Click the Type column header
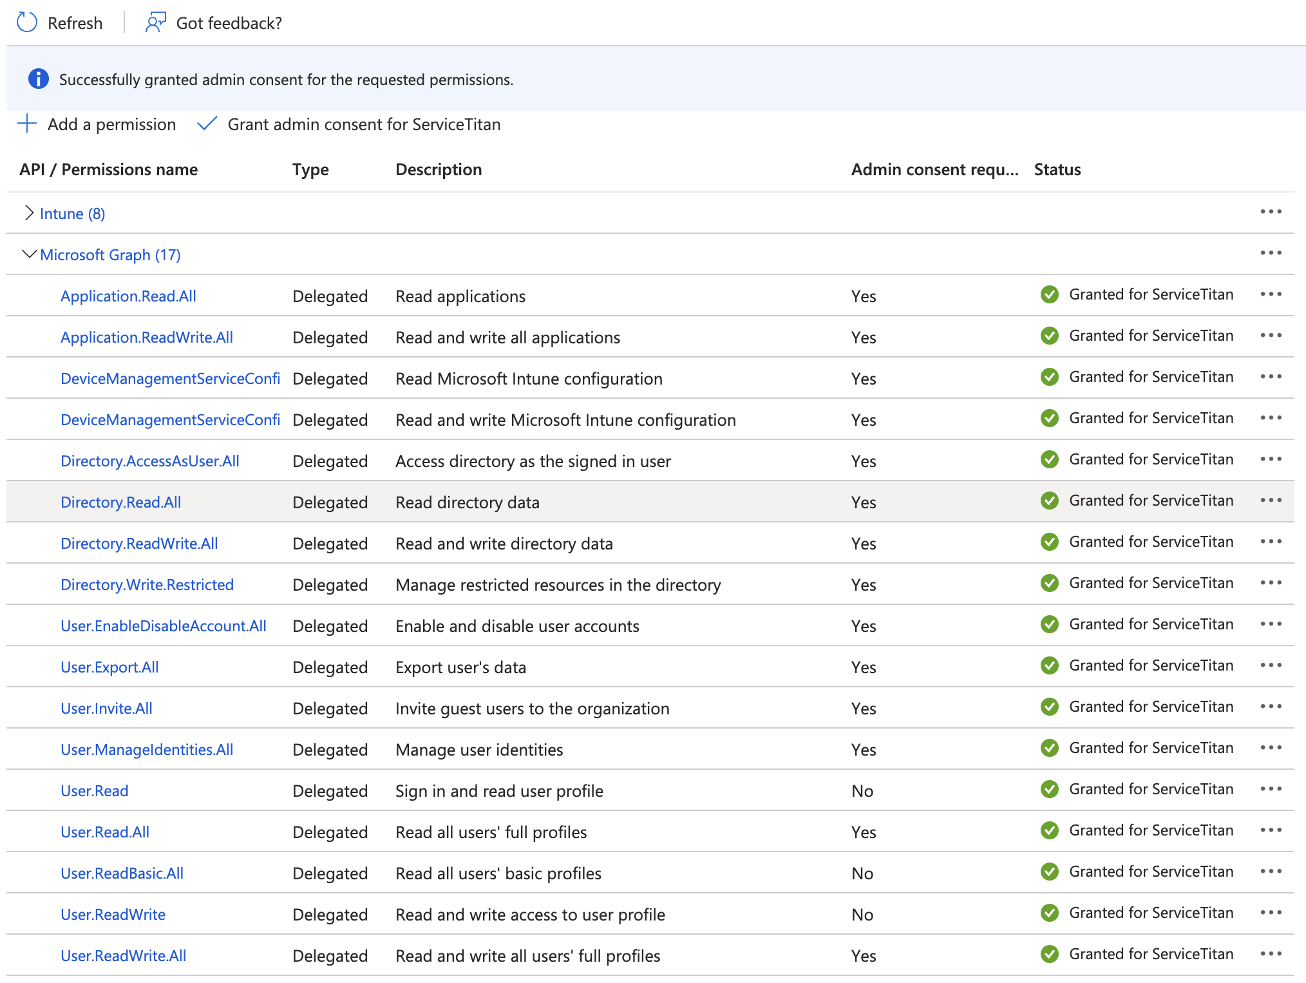 coord(310,169)
